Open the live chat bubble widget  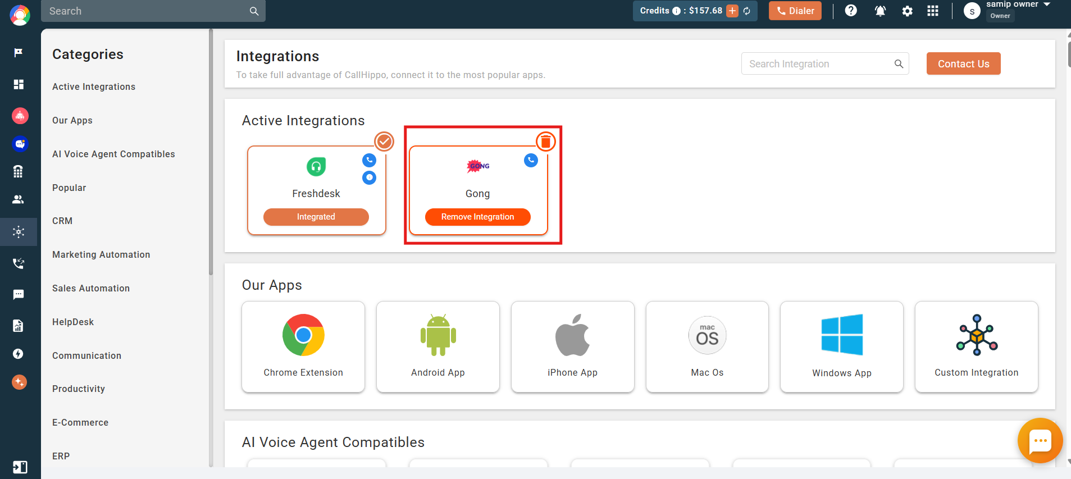[x=1040, y=441]
